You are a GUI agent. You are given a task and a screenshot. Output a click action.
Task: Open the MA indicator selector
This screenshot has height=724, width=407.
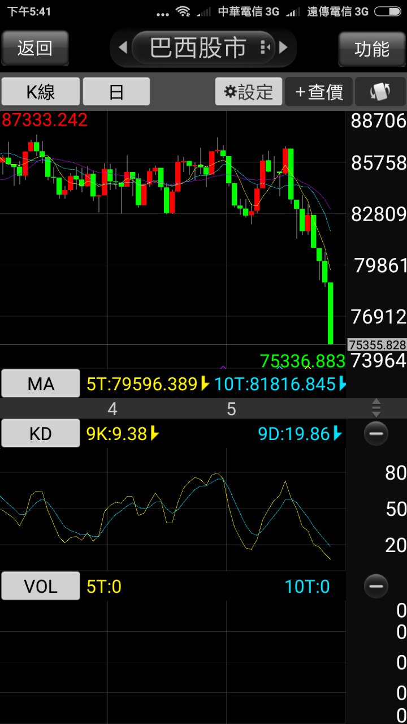pyautogui.click(x=41, y=384)
